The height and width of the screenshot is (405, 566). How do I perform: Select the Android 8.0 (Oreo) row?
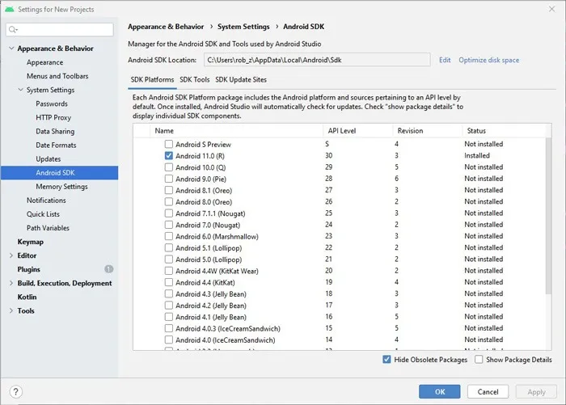pos(340,202)
